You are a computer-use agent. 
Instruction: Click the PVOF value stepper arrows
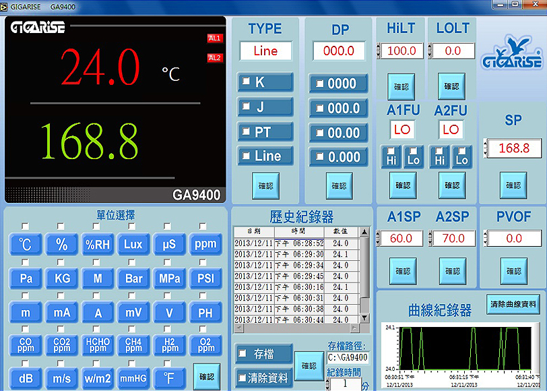pos(485,239)
